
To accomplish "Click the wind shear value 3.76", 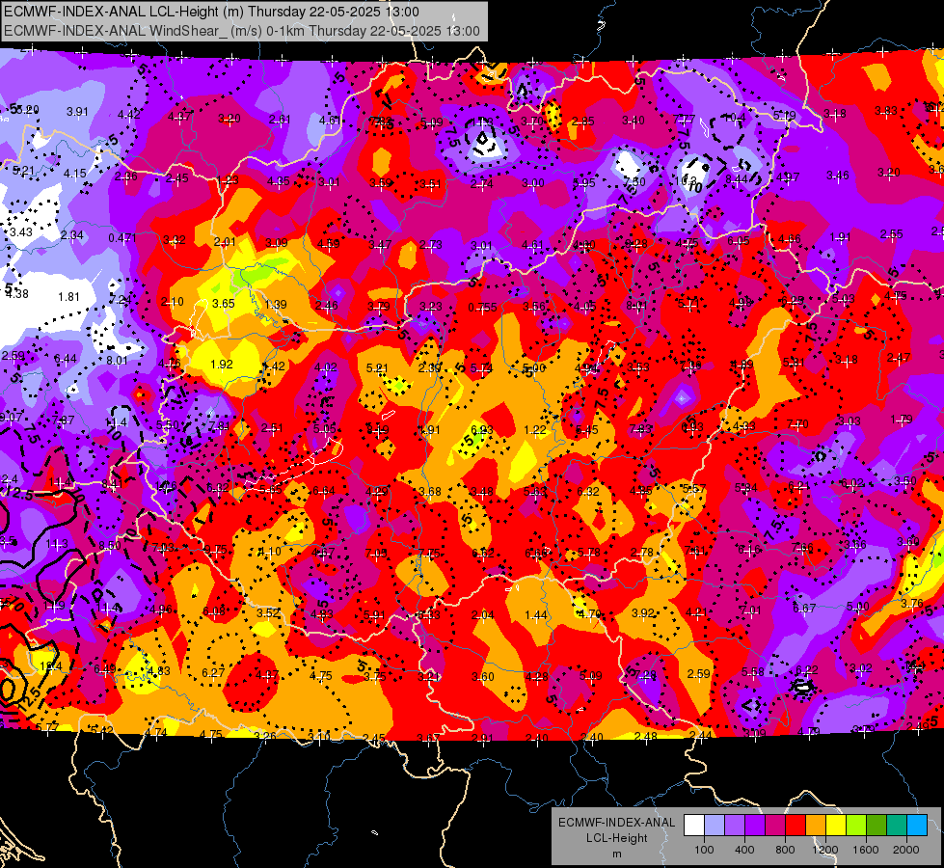I will 912,604.
